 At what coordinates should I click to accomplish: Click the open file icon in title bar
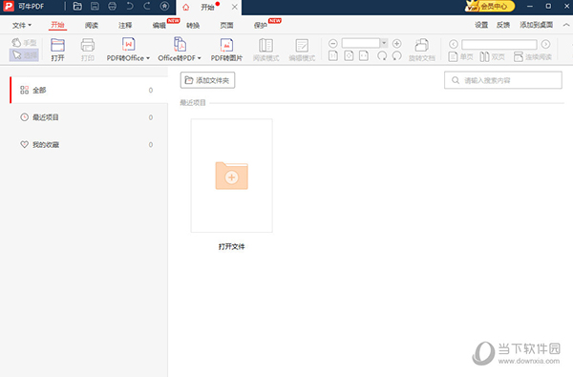point(77,7)
